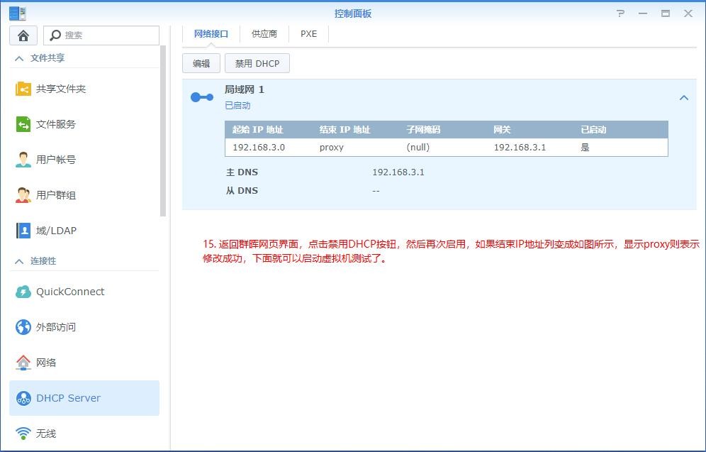Click the 从 DNS label
The height and width of the screenshot is (452, 706).
[x=242, y=191]
